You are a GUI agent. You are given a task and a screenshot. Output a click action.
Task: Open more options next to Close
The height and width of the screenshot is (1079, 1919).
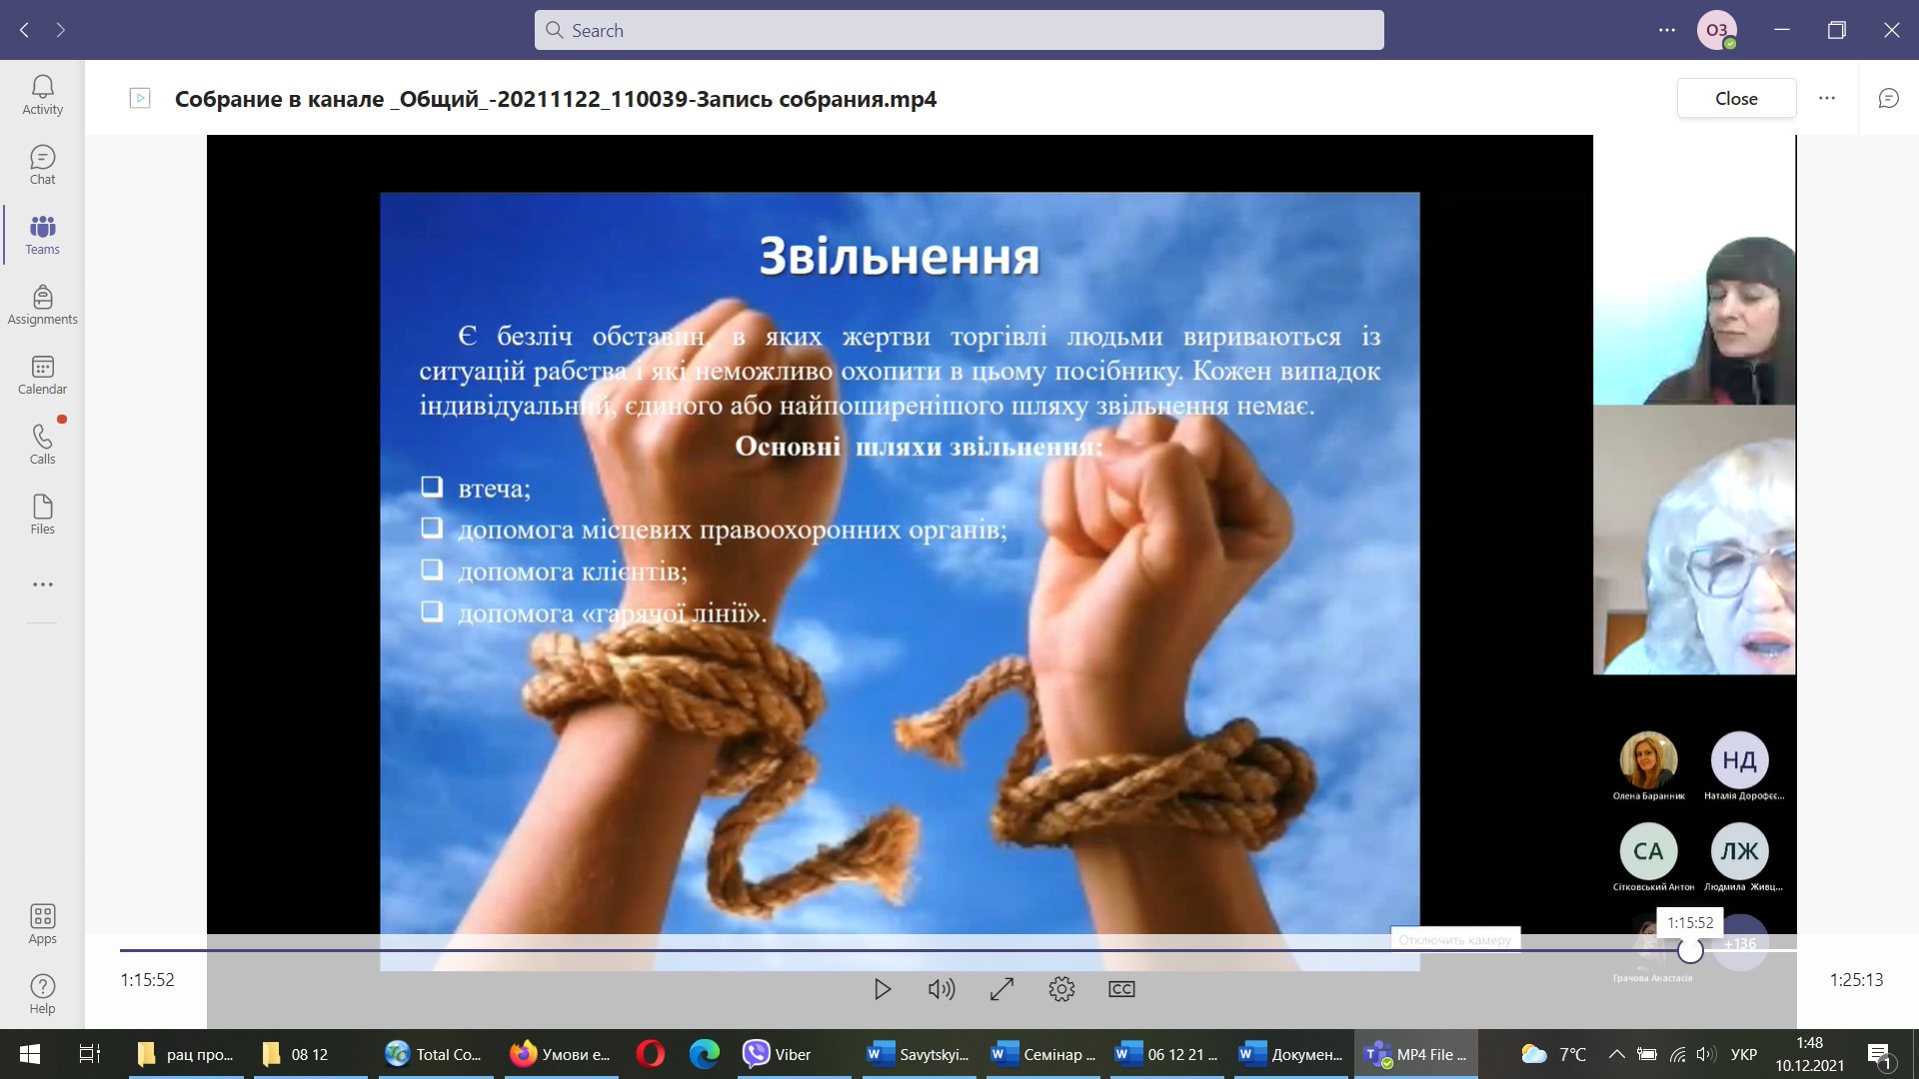(1827, 98)
